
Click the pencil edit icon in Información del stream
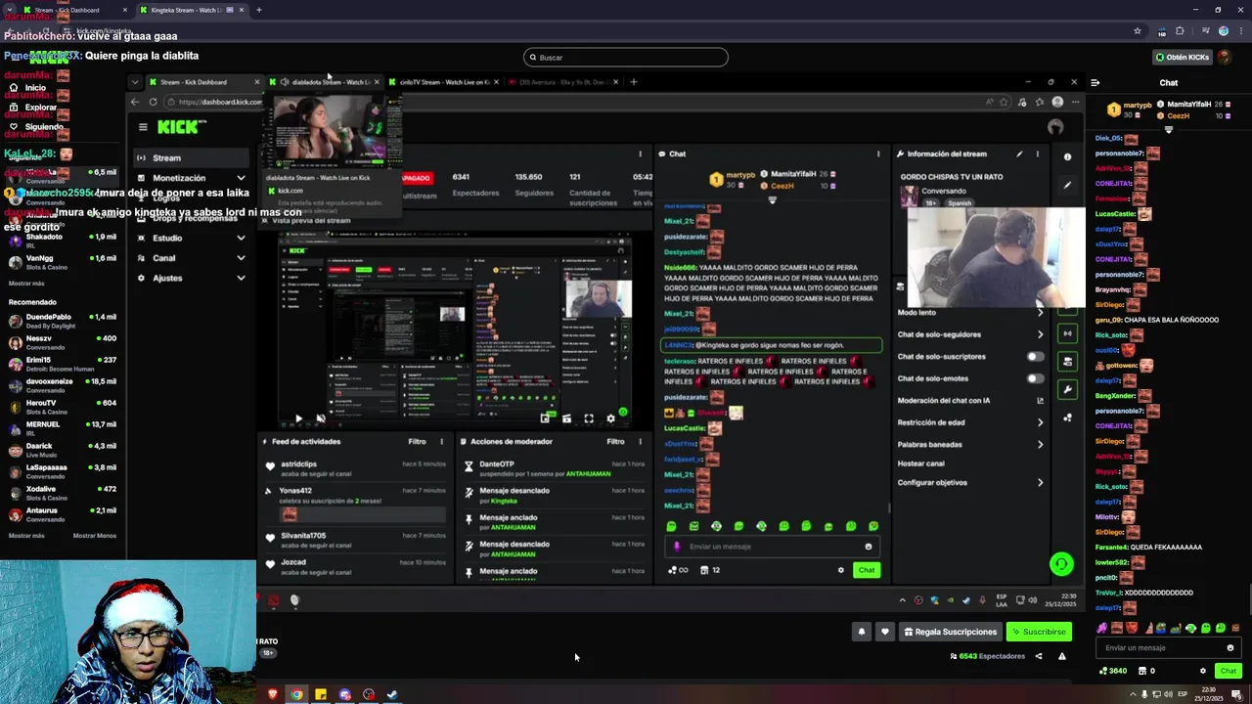tap(1019, 154)
